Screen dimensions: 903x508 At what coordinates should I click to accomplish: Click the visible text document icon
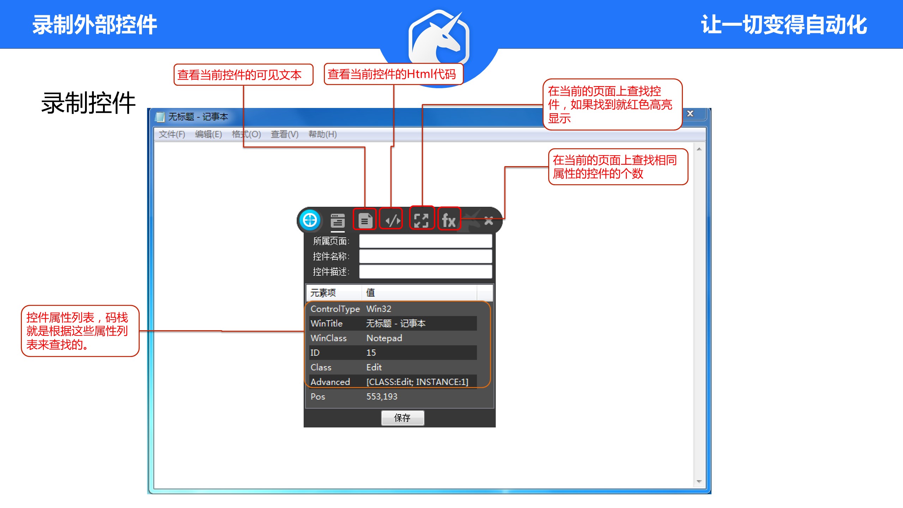click(365, 221)
